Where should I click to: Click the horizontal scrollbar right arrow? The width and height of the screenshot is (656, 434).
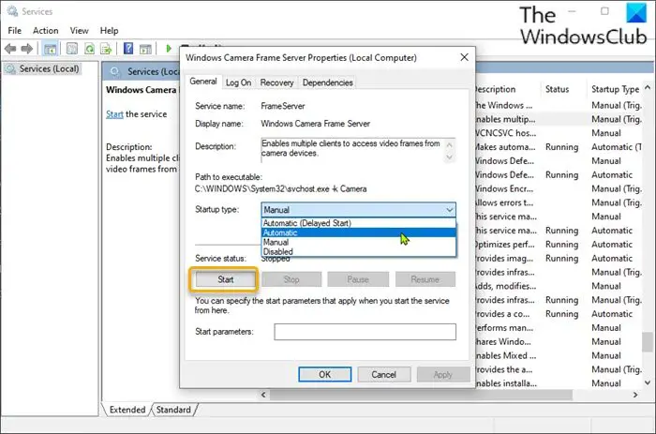pyautogui.click(x=635, y=395)
